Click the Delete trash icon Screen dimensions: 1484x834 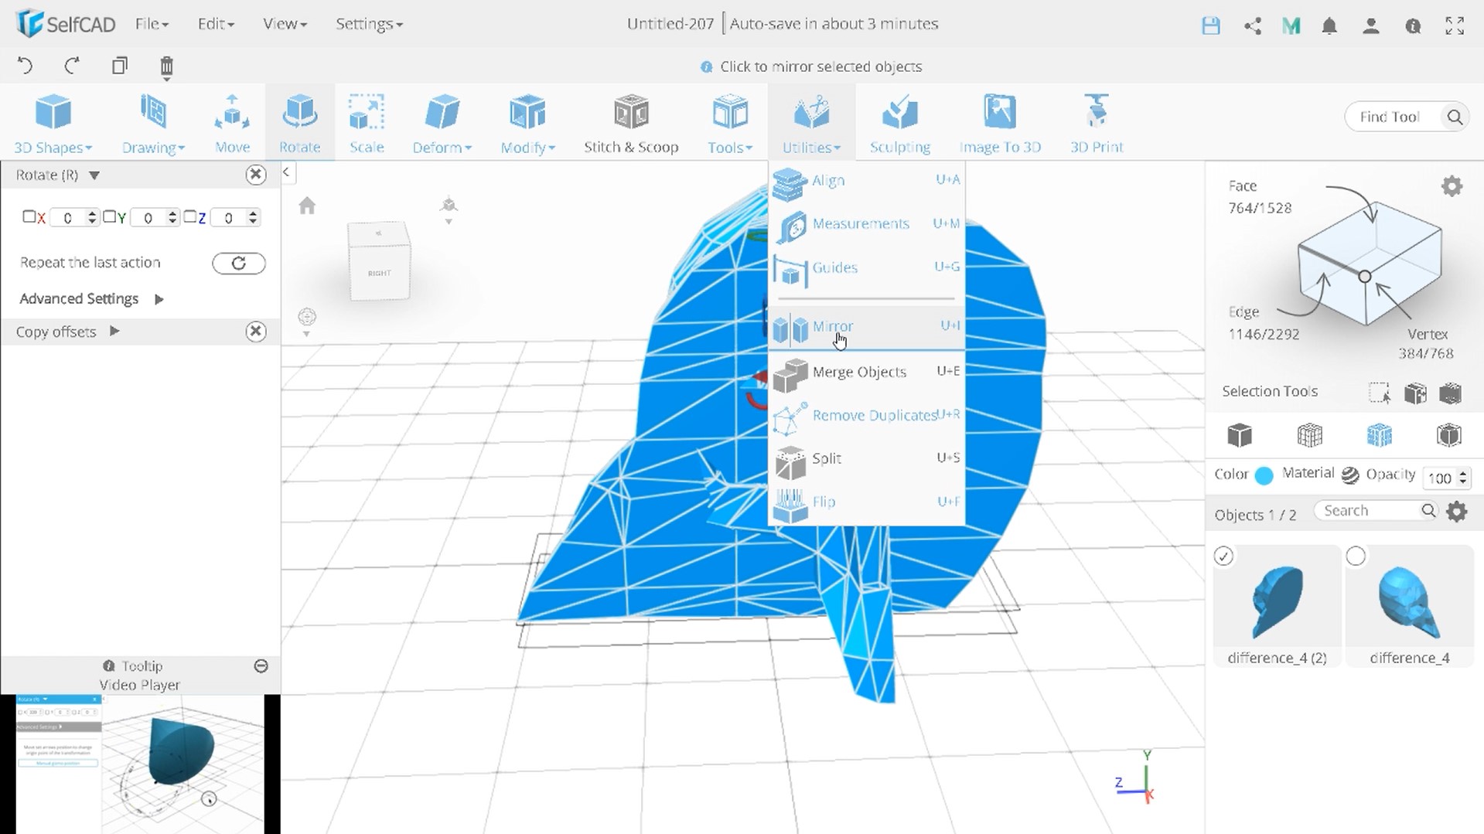coord(166,66)
